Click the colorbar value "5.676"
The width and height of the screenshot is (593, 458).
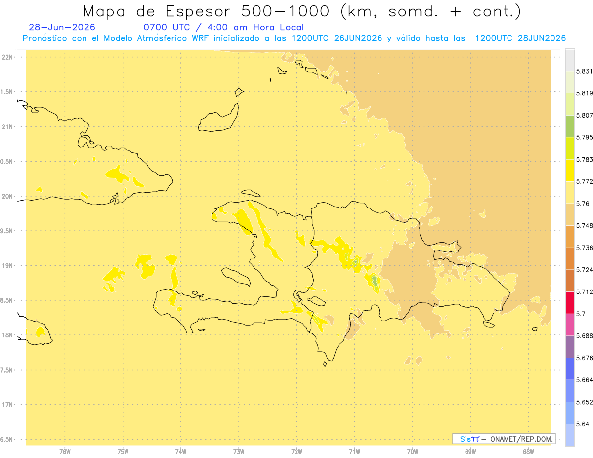pyautogui.click(x=585, y=358)
